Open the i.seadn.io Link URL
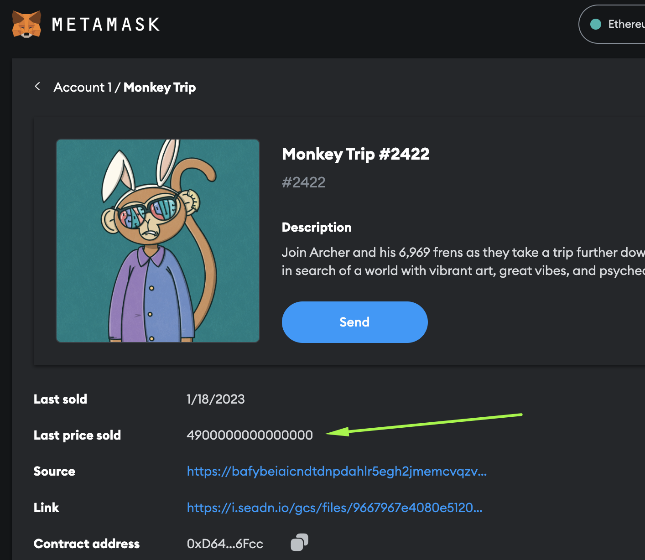645x560 pixels. click(x=335, y=508)
